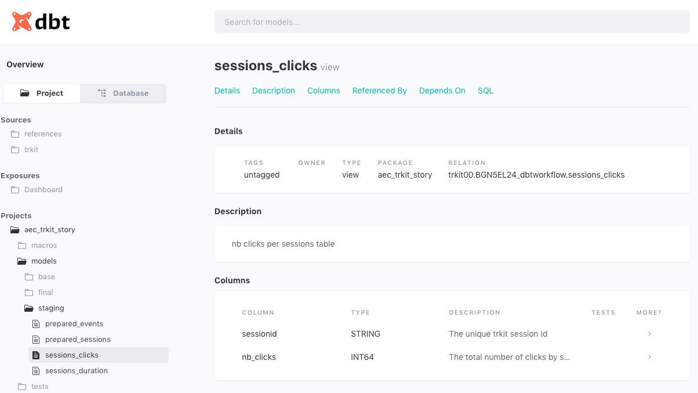The width and height of the screenshot is (698, 393).
Task: Collapse the aec_trkit_story project folder
Action: [15, 230]
